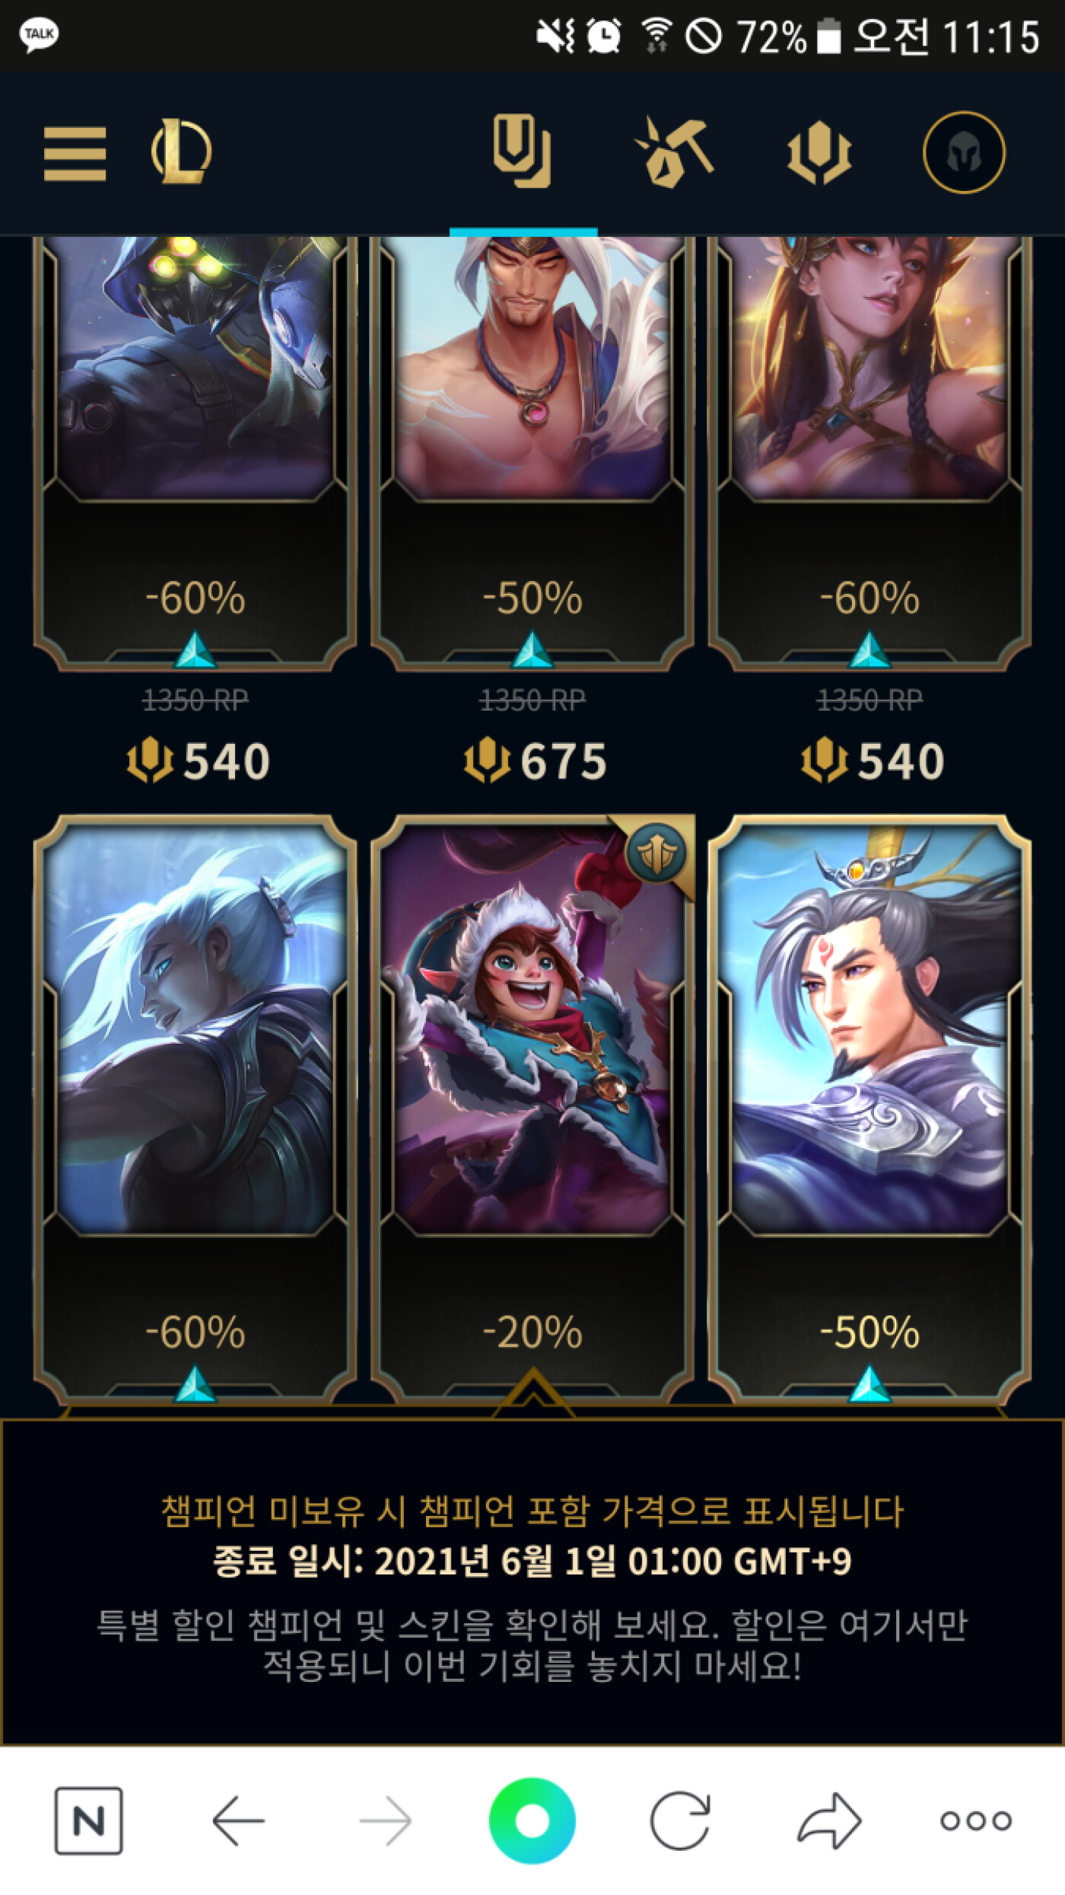Share the page with the share arrow
This screenshot has height=1895, width=1065.
pyautogui.click(x=829, y=1820)
